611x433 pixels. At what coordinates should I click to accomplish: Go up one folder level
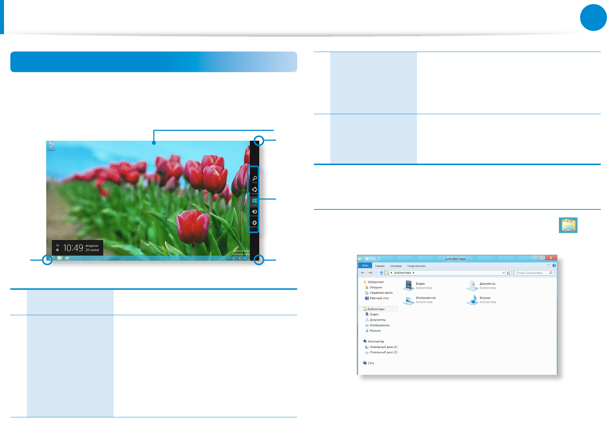tap(381, 273)
